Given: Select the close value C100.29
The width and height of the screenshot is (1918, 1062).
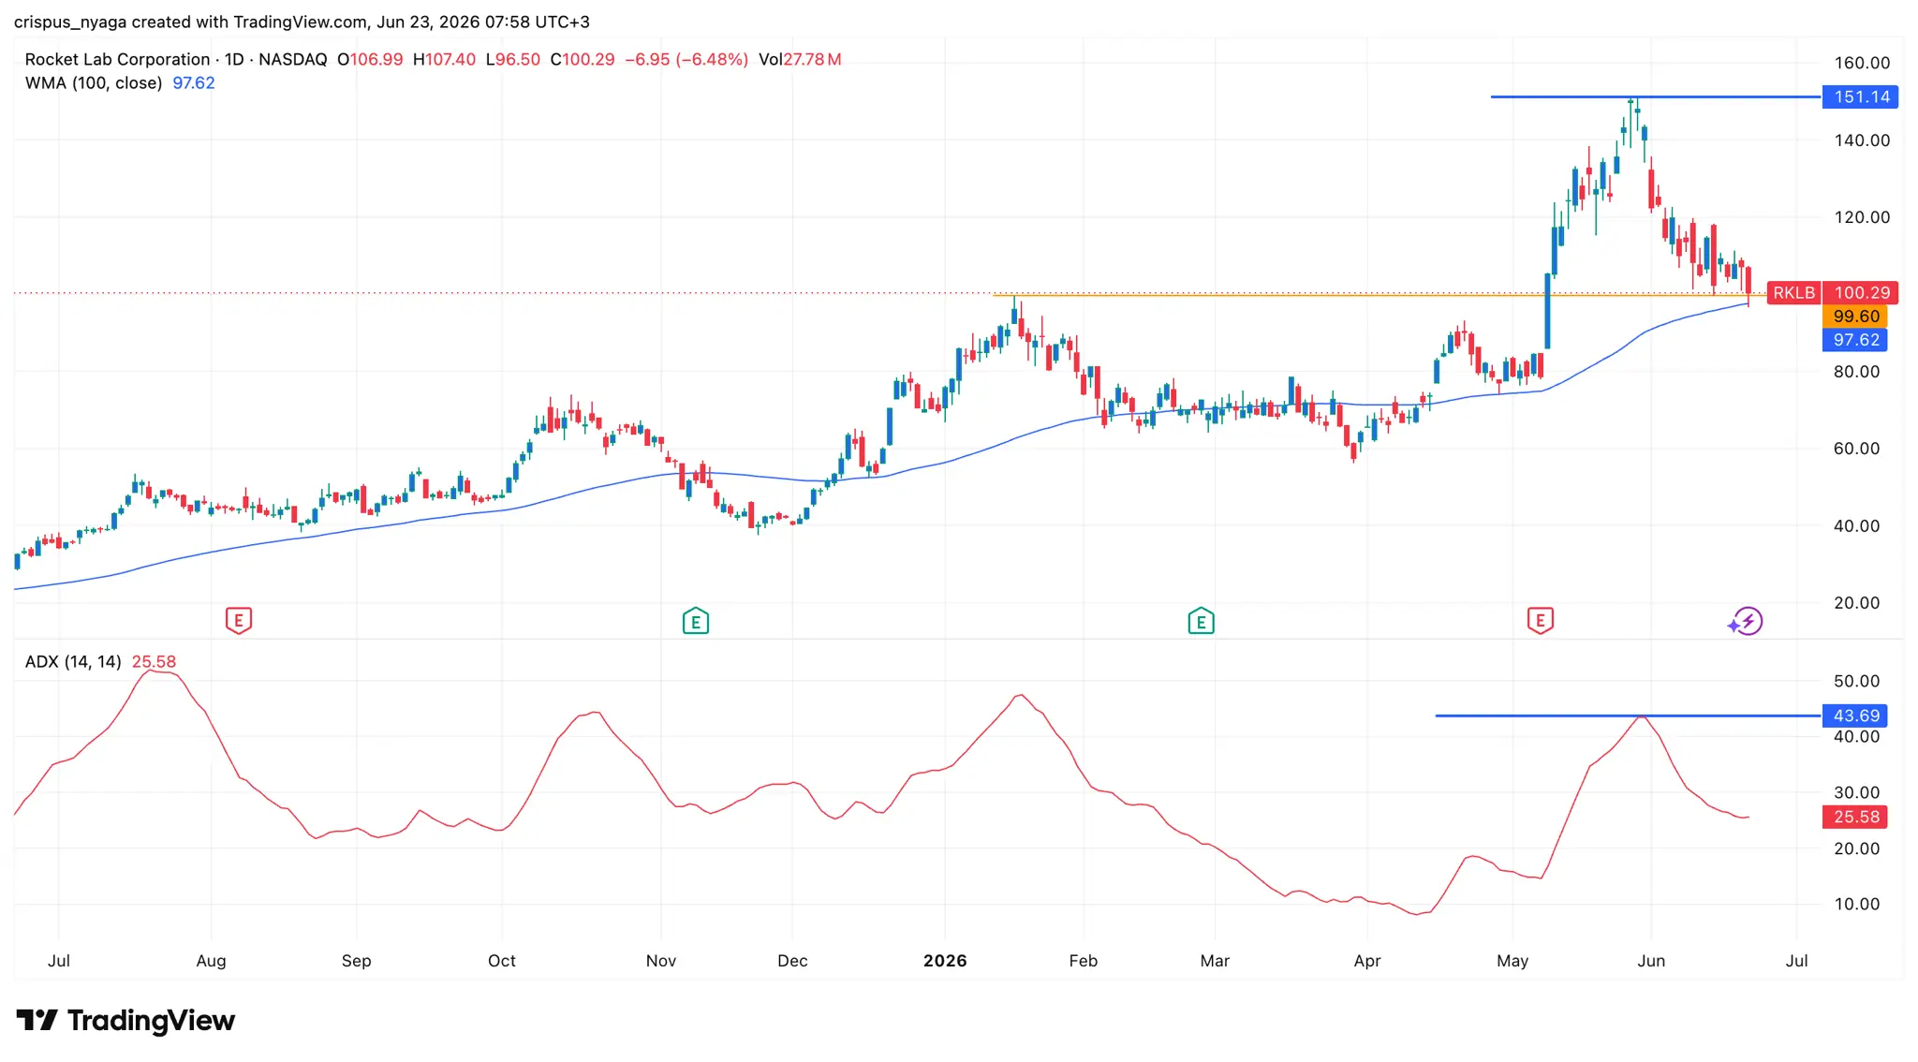Looking at the screenshot, I should (x=583, y=59).
